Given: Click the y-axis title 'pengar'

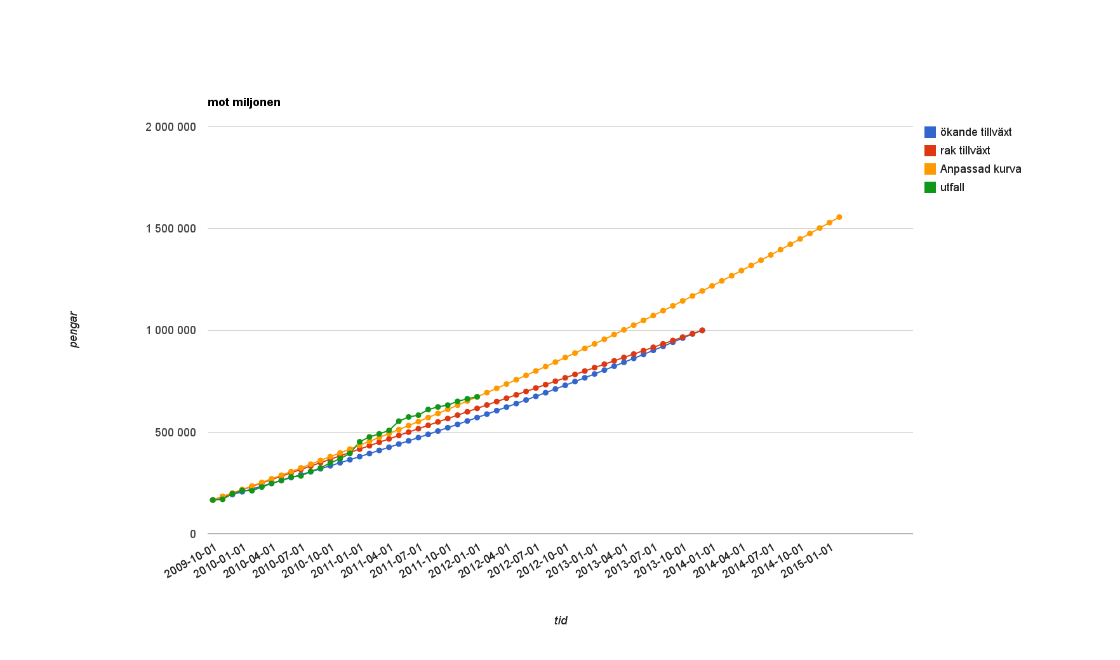Looking at the screenshot, I should [x=74, y=330].
